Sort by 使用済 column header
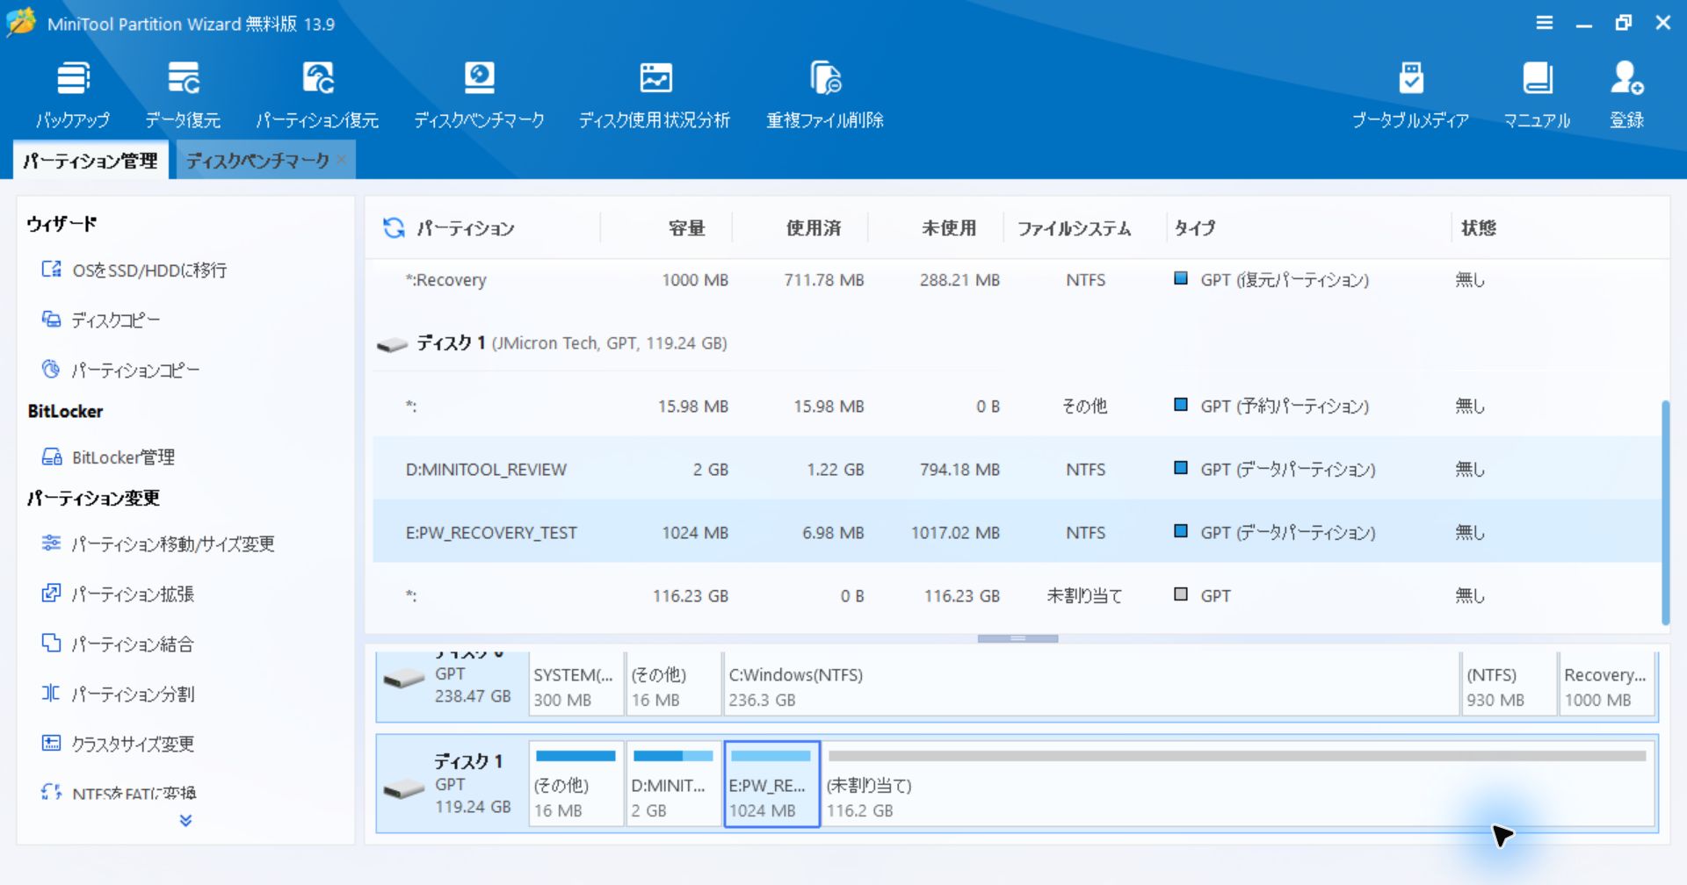The width and height of the screenshot is (1687, 885). (x=814, y=228)
